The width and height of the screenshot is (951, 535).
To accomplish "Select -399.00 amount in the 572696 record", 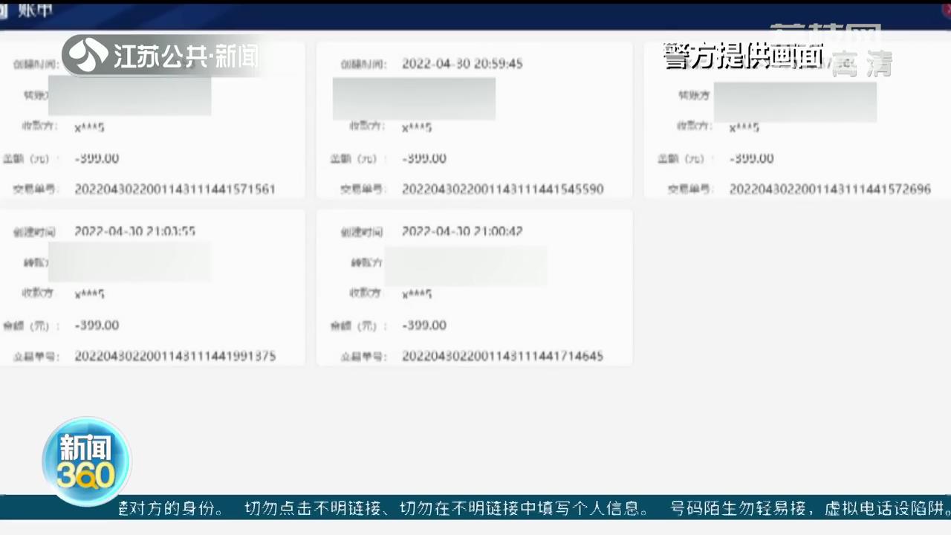I will (751, 158).
